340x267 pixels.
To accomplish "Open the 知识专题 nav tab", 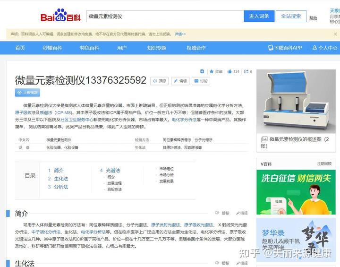I will (157, 48).
